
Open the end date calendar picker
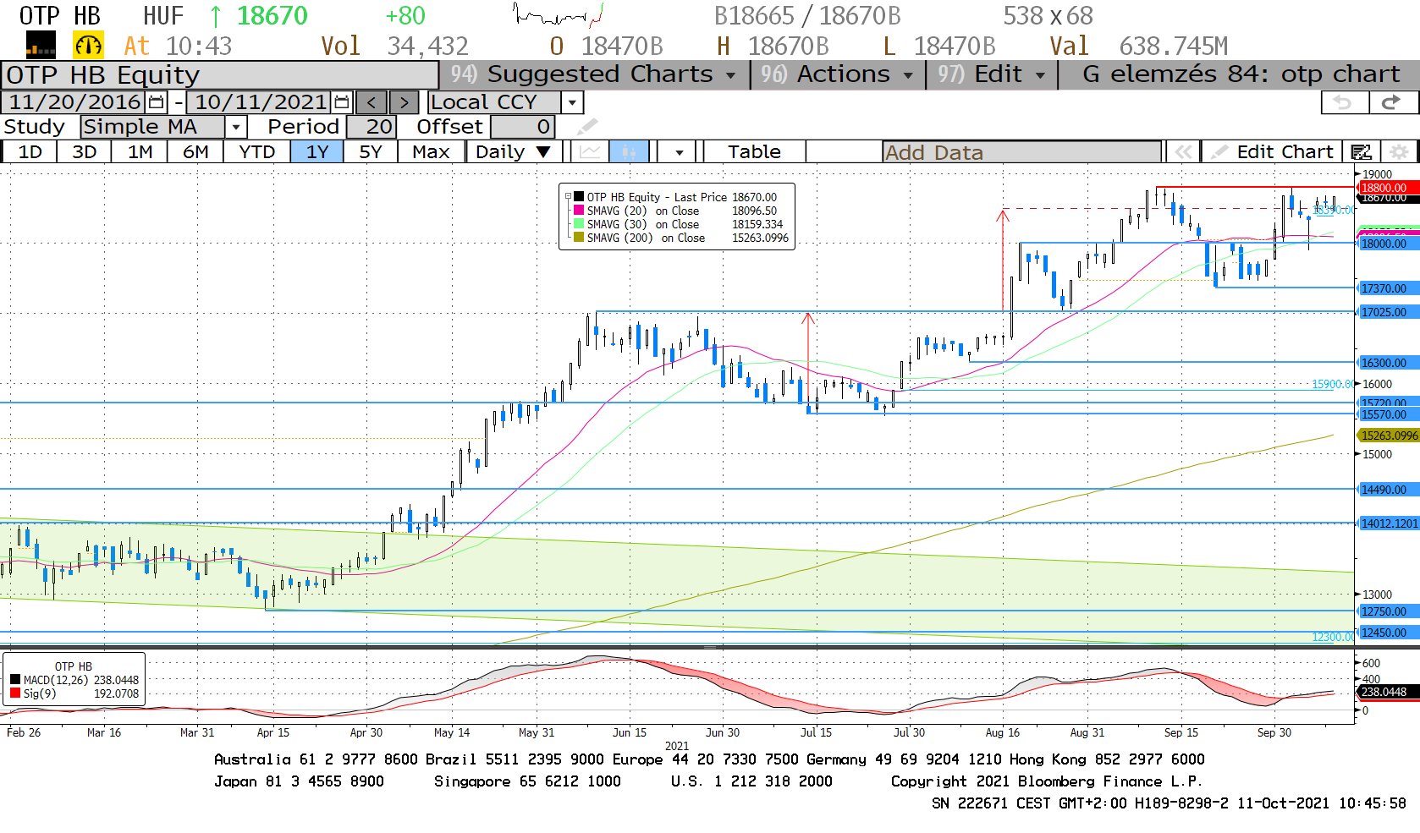pos(341,102)
